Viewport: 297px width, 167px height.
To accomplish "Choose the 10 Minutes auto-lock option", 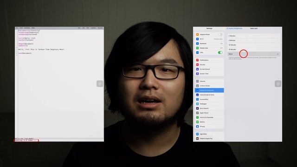I will 254,45.
